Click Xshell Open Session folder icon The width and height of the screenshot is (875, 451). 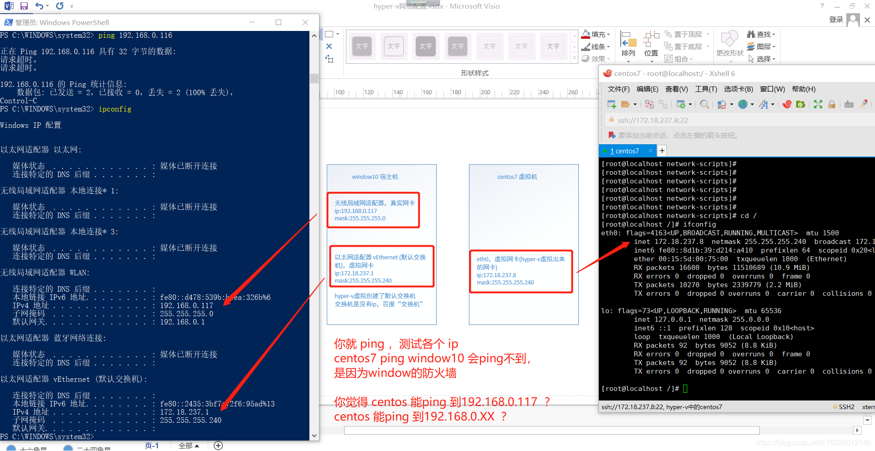626,105
